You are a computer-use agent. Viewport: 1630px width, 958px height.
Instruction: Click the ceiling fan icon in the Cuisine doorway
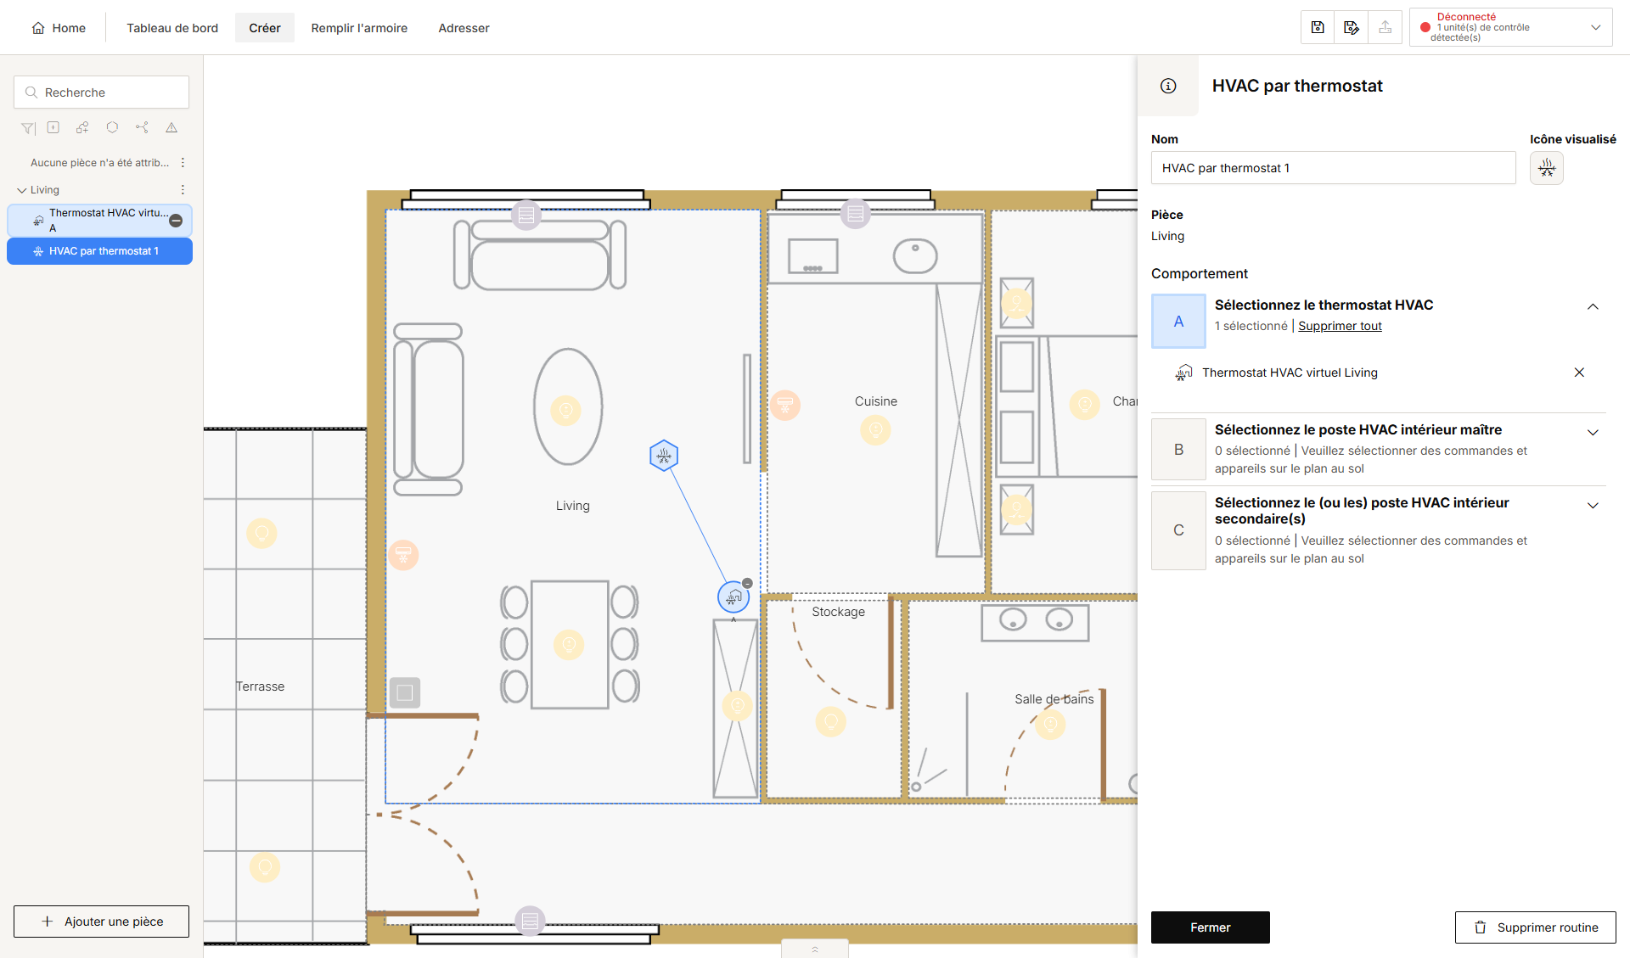coord(785,405)
